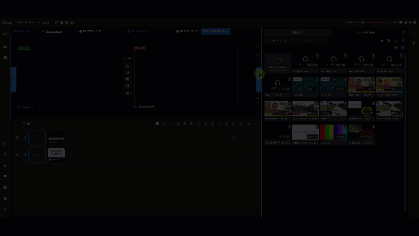The height and width of the screenshot is (236, 419).
Task: Click the crossed tools icon in left sidebar
Action: 5,166
